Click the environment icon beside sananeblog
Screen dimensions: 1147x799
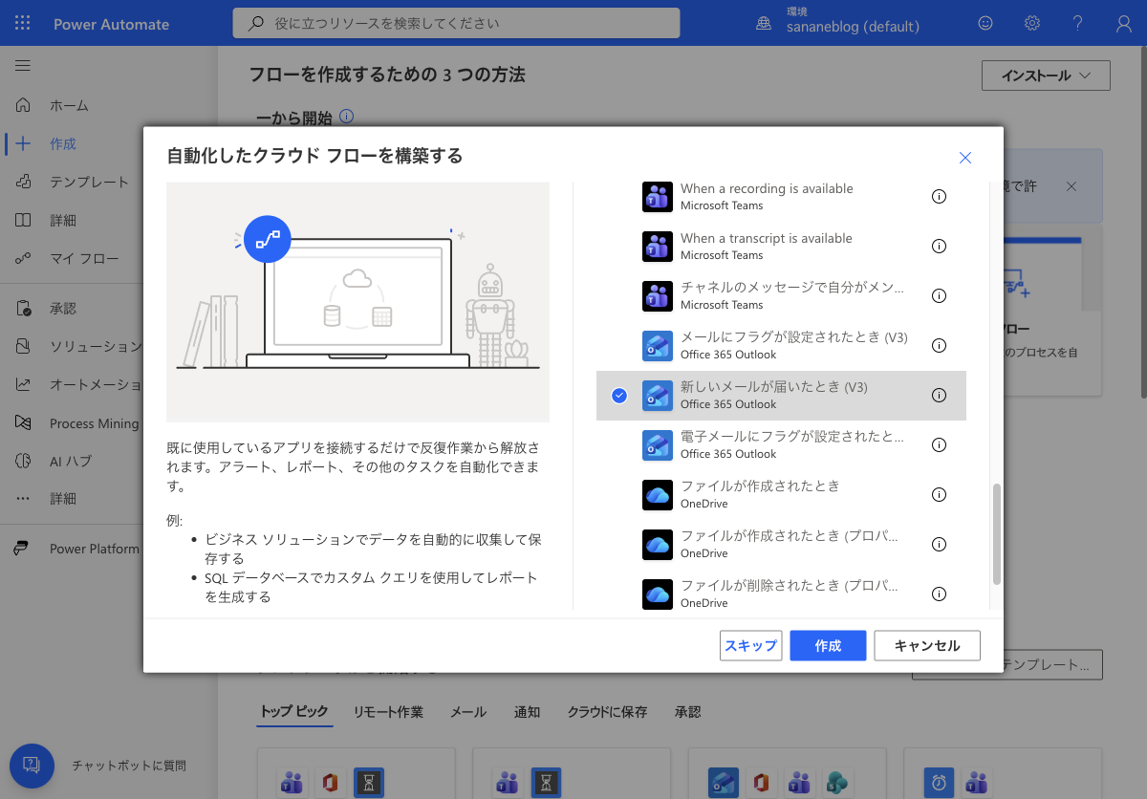pos(764,23)
